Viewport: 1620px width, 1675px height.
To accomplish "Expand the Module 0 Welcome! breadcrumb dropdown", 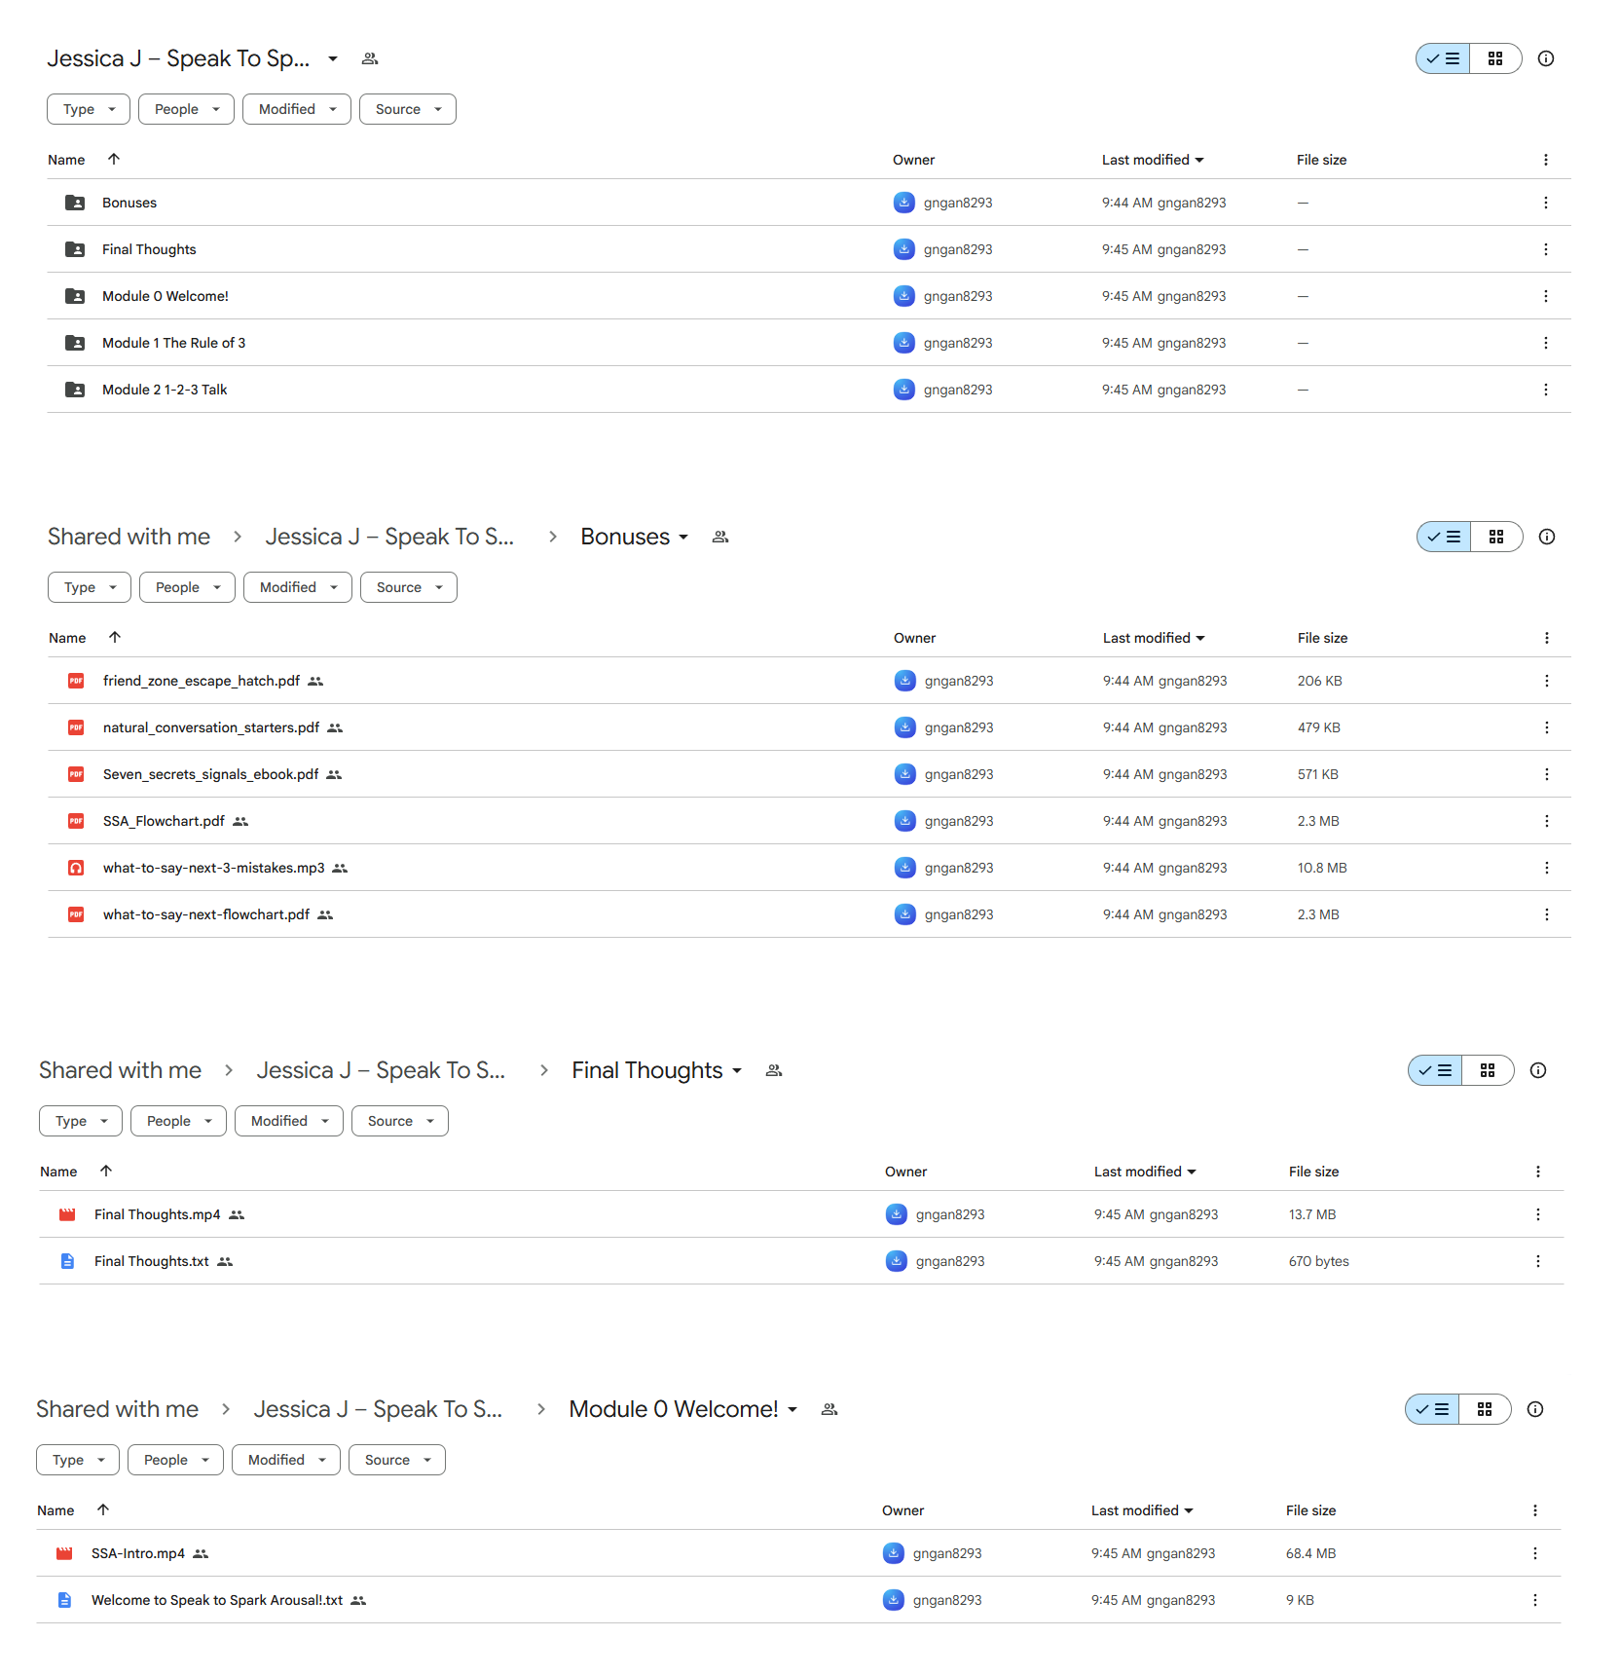I will pos(792,1409).
